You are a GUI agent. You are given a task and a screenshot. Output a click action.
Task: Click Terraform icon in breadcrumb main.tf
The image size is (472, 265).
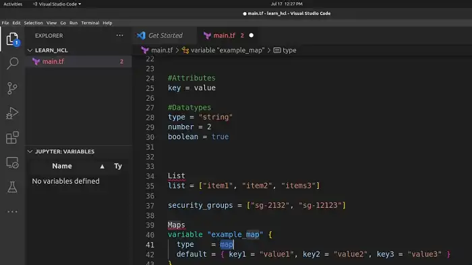[x=145, y=50]
